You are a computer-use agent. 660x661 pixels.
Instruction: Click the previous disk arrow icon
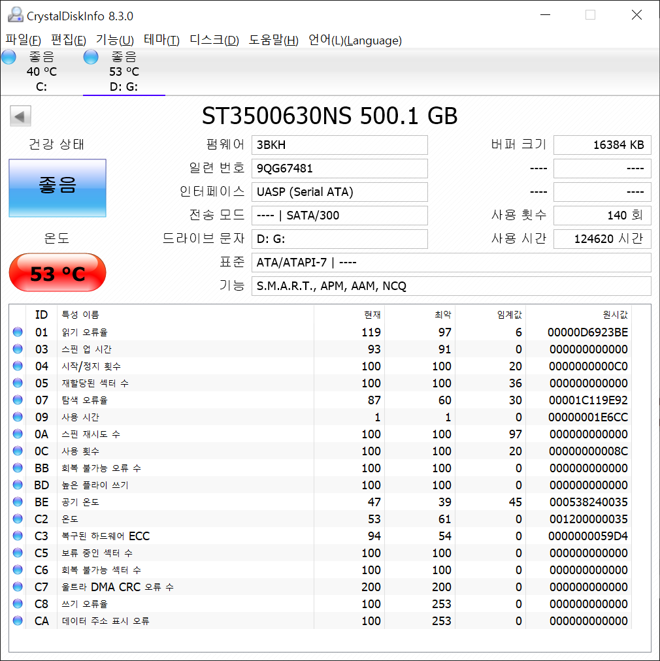click(20, 116)
